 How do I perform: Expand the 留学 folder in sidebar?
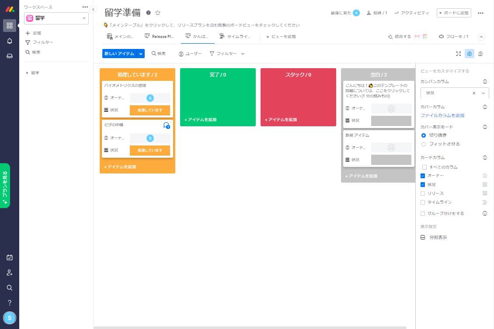tap(27, 73)
